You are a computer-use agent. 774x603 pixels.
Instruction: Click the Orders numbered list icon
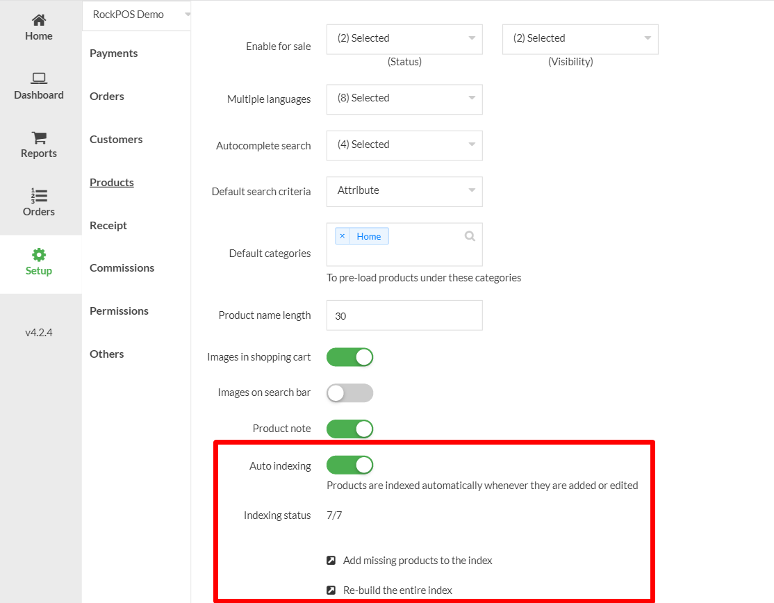[39, 196]
